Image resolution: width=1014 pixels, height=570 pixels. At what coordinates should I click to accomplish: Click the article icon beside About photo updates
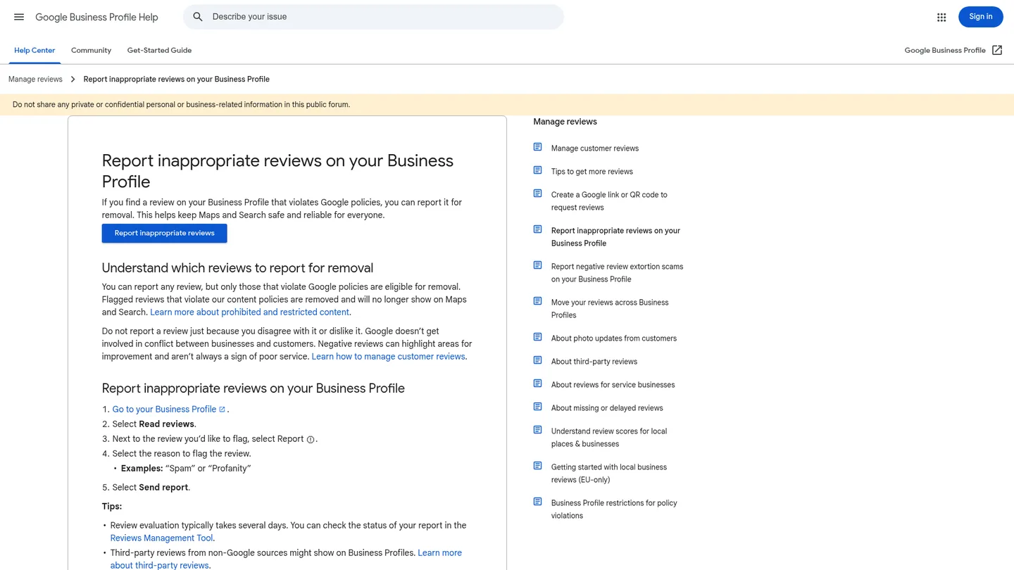537,337
